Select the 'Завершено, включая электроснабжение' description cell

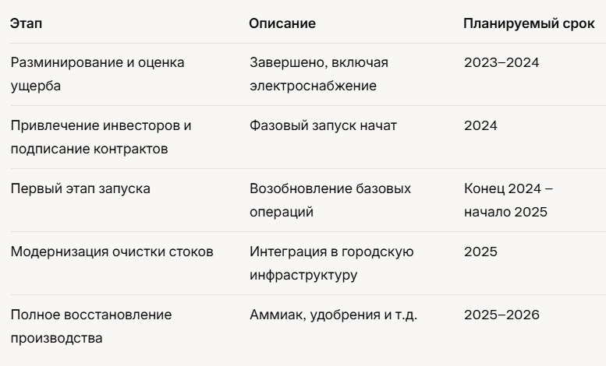[x=318, y=73]
